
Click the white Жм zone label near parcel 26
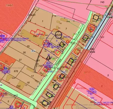pos(33,51)
